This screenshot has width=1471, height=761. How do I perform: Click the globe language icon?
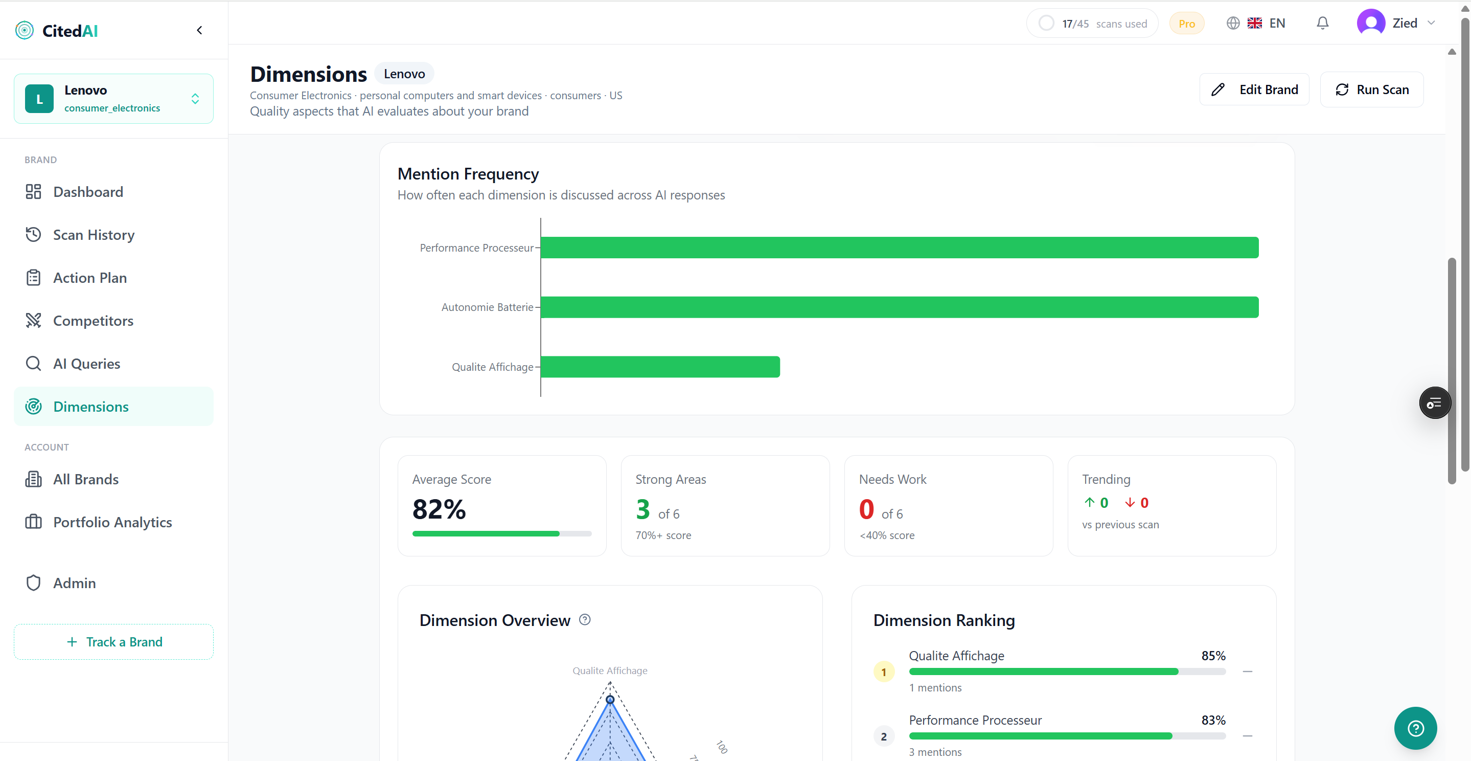coord(1233,24)
